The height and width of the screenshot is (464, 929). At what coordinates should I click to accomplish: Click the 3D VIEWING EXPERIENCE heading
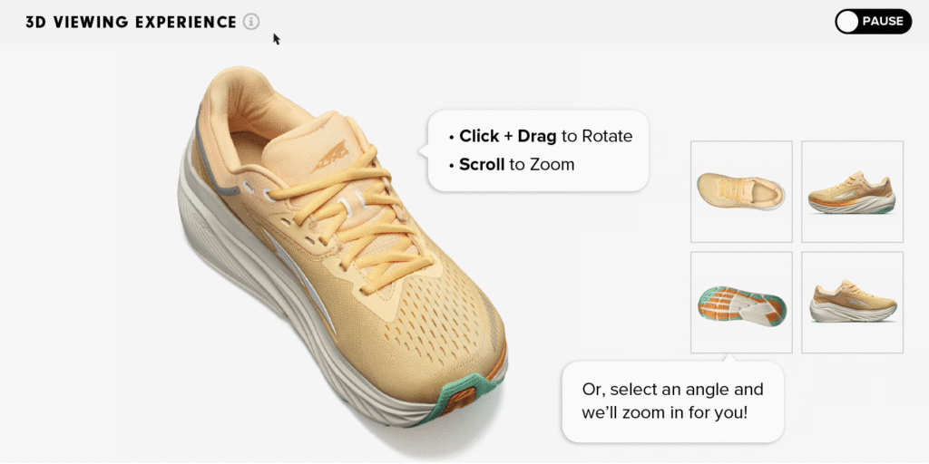click(131, 23)
